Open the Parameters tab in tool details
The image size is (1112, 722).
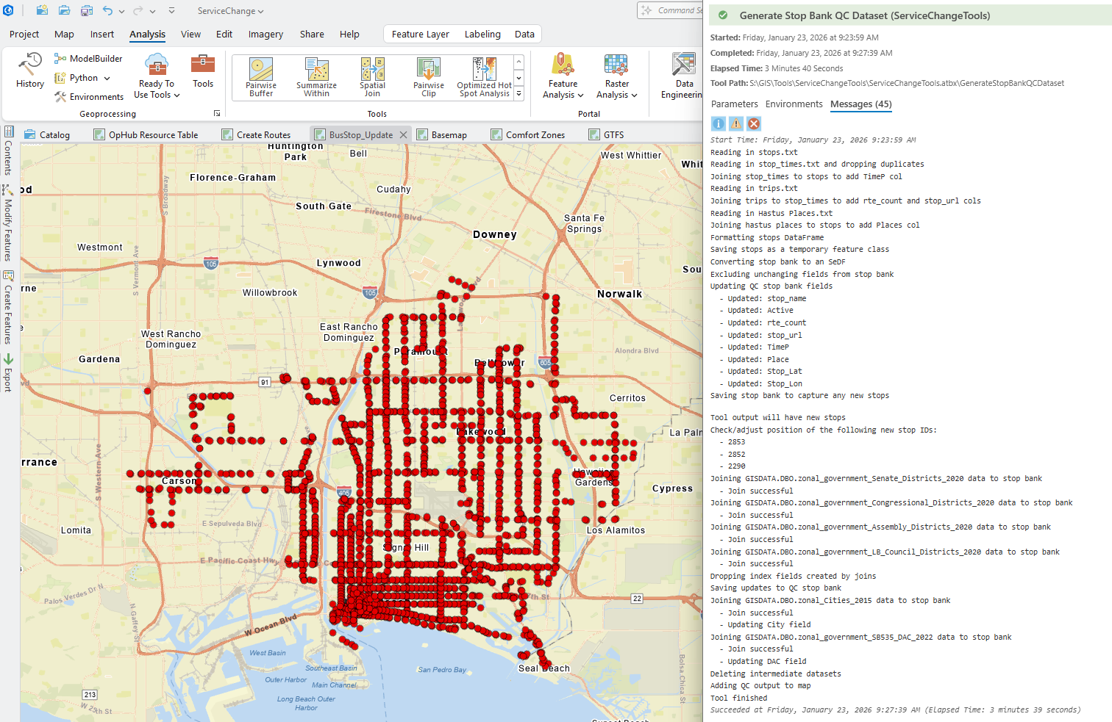734,104
